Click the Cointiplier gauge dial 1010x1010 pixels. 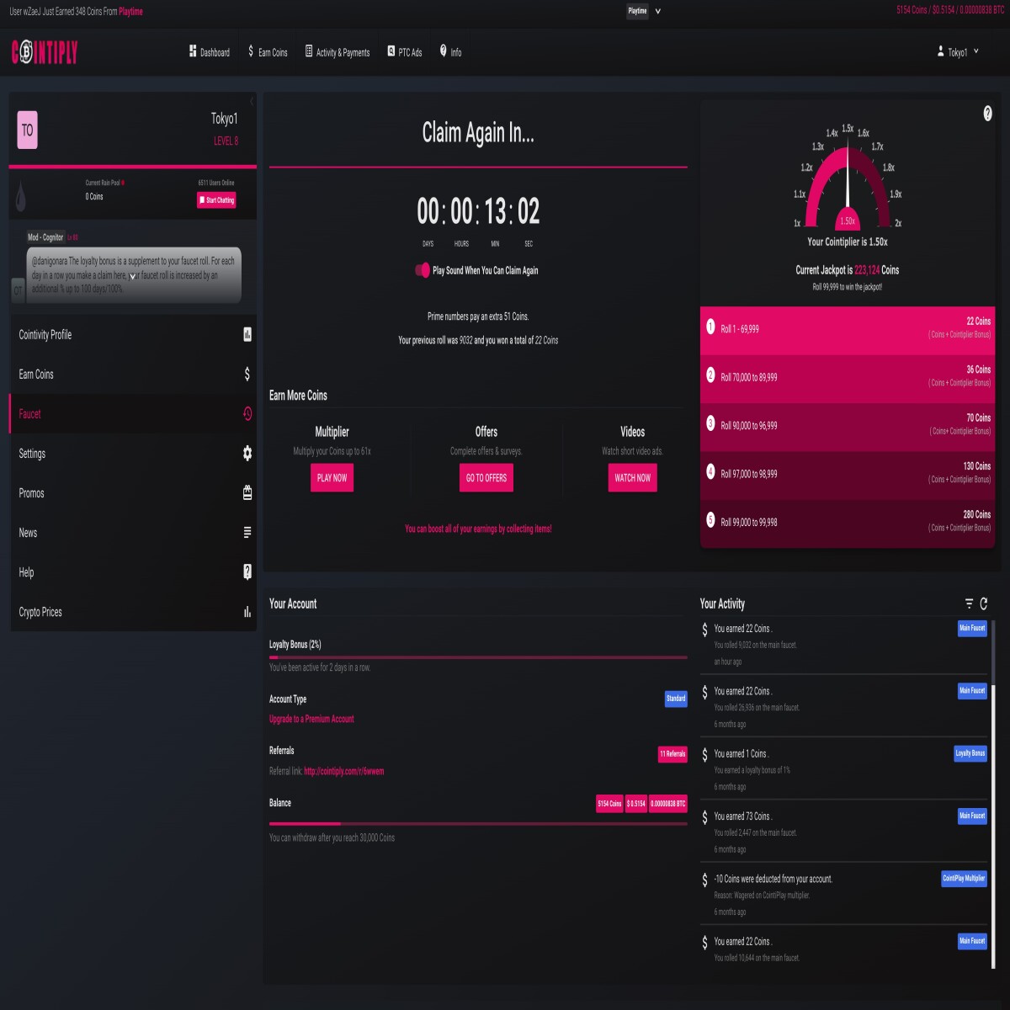pos(848,185)
